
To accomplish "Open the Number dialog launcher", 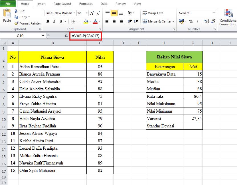I will 215,29.
